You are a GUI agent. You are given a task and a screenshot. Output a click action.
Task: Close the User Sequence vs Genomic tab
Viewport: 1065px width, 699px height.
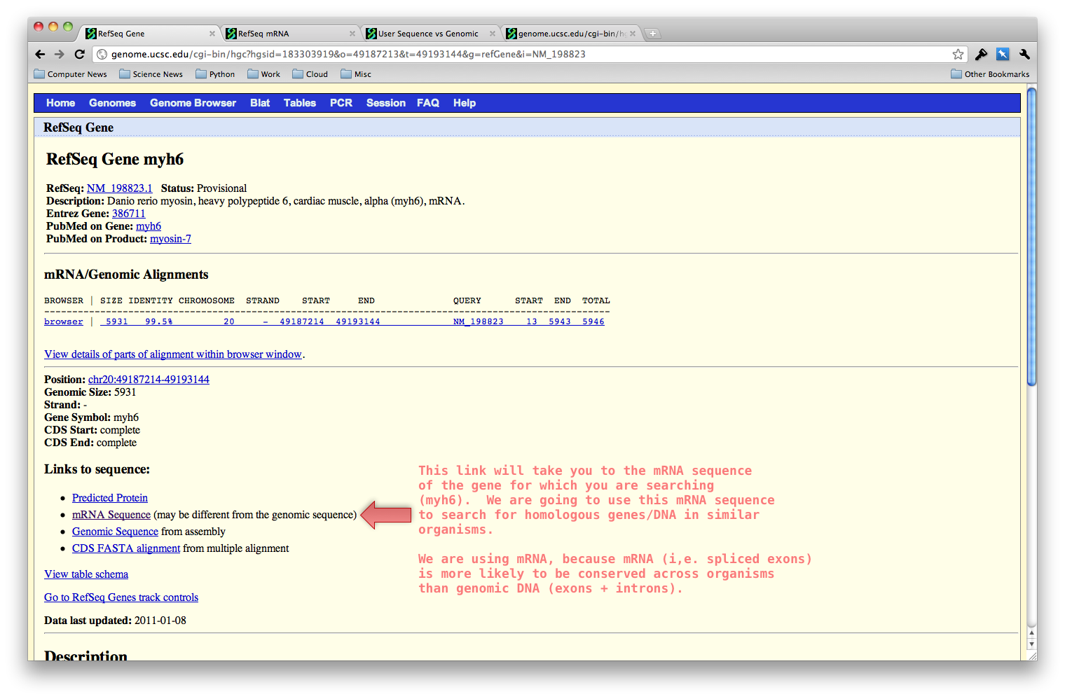click(493, 34)
